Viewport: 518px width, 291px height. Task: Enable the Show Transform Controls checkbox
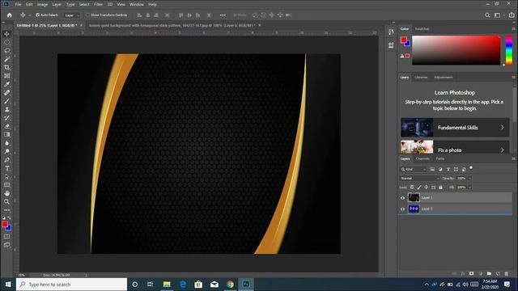[x=87, y=15]
